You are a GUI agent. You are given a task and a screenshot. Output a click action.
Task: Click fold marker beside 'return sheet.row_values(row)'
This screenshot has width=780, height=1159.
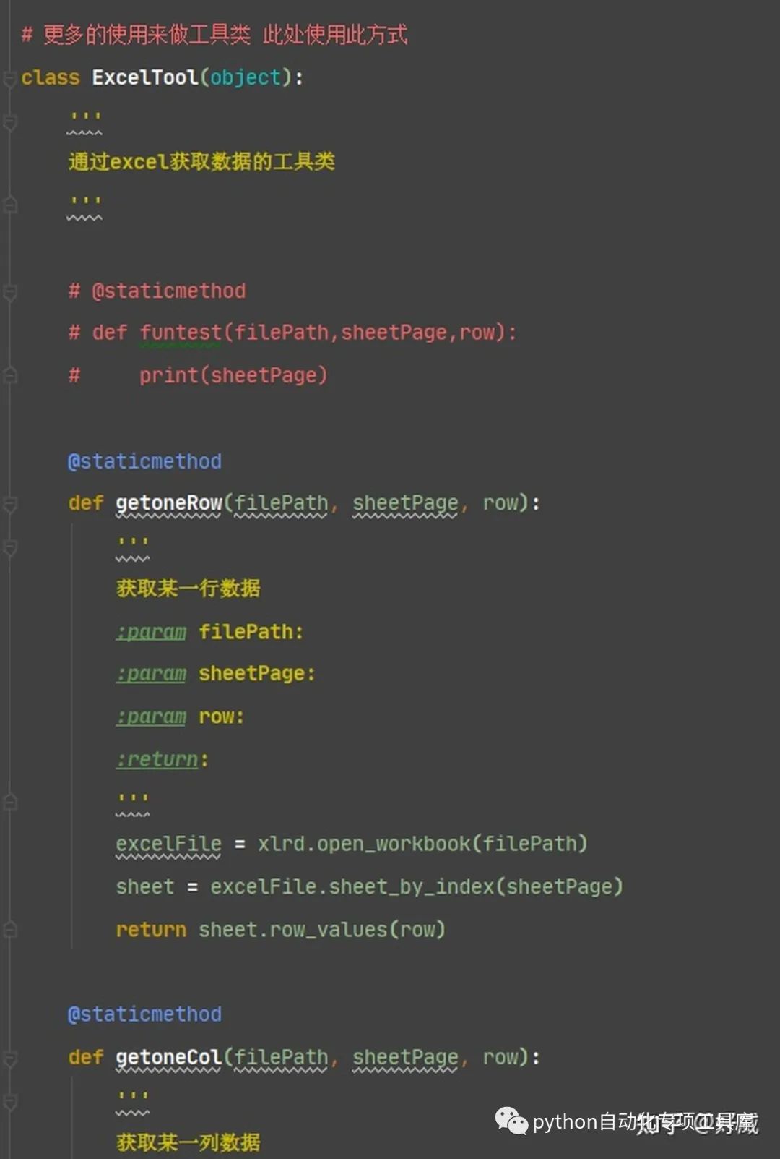[x=10, y=930]
